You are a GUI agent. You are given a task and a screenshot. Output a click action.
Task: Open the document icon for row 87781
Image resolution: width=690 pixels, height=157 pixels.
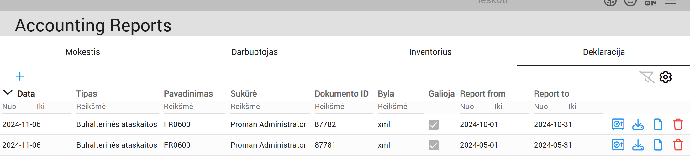coord(658,145)
